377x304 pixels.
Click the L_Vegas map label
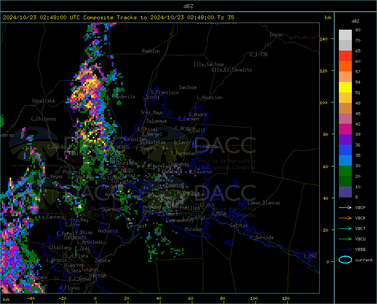tap(54, 177)
